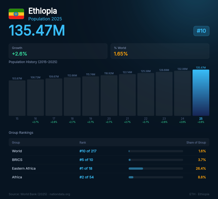Click the year 20 axis label

tap(109, 119)
